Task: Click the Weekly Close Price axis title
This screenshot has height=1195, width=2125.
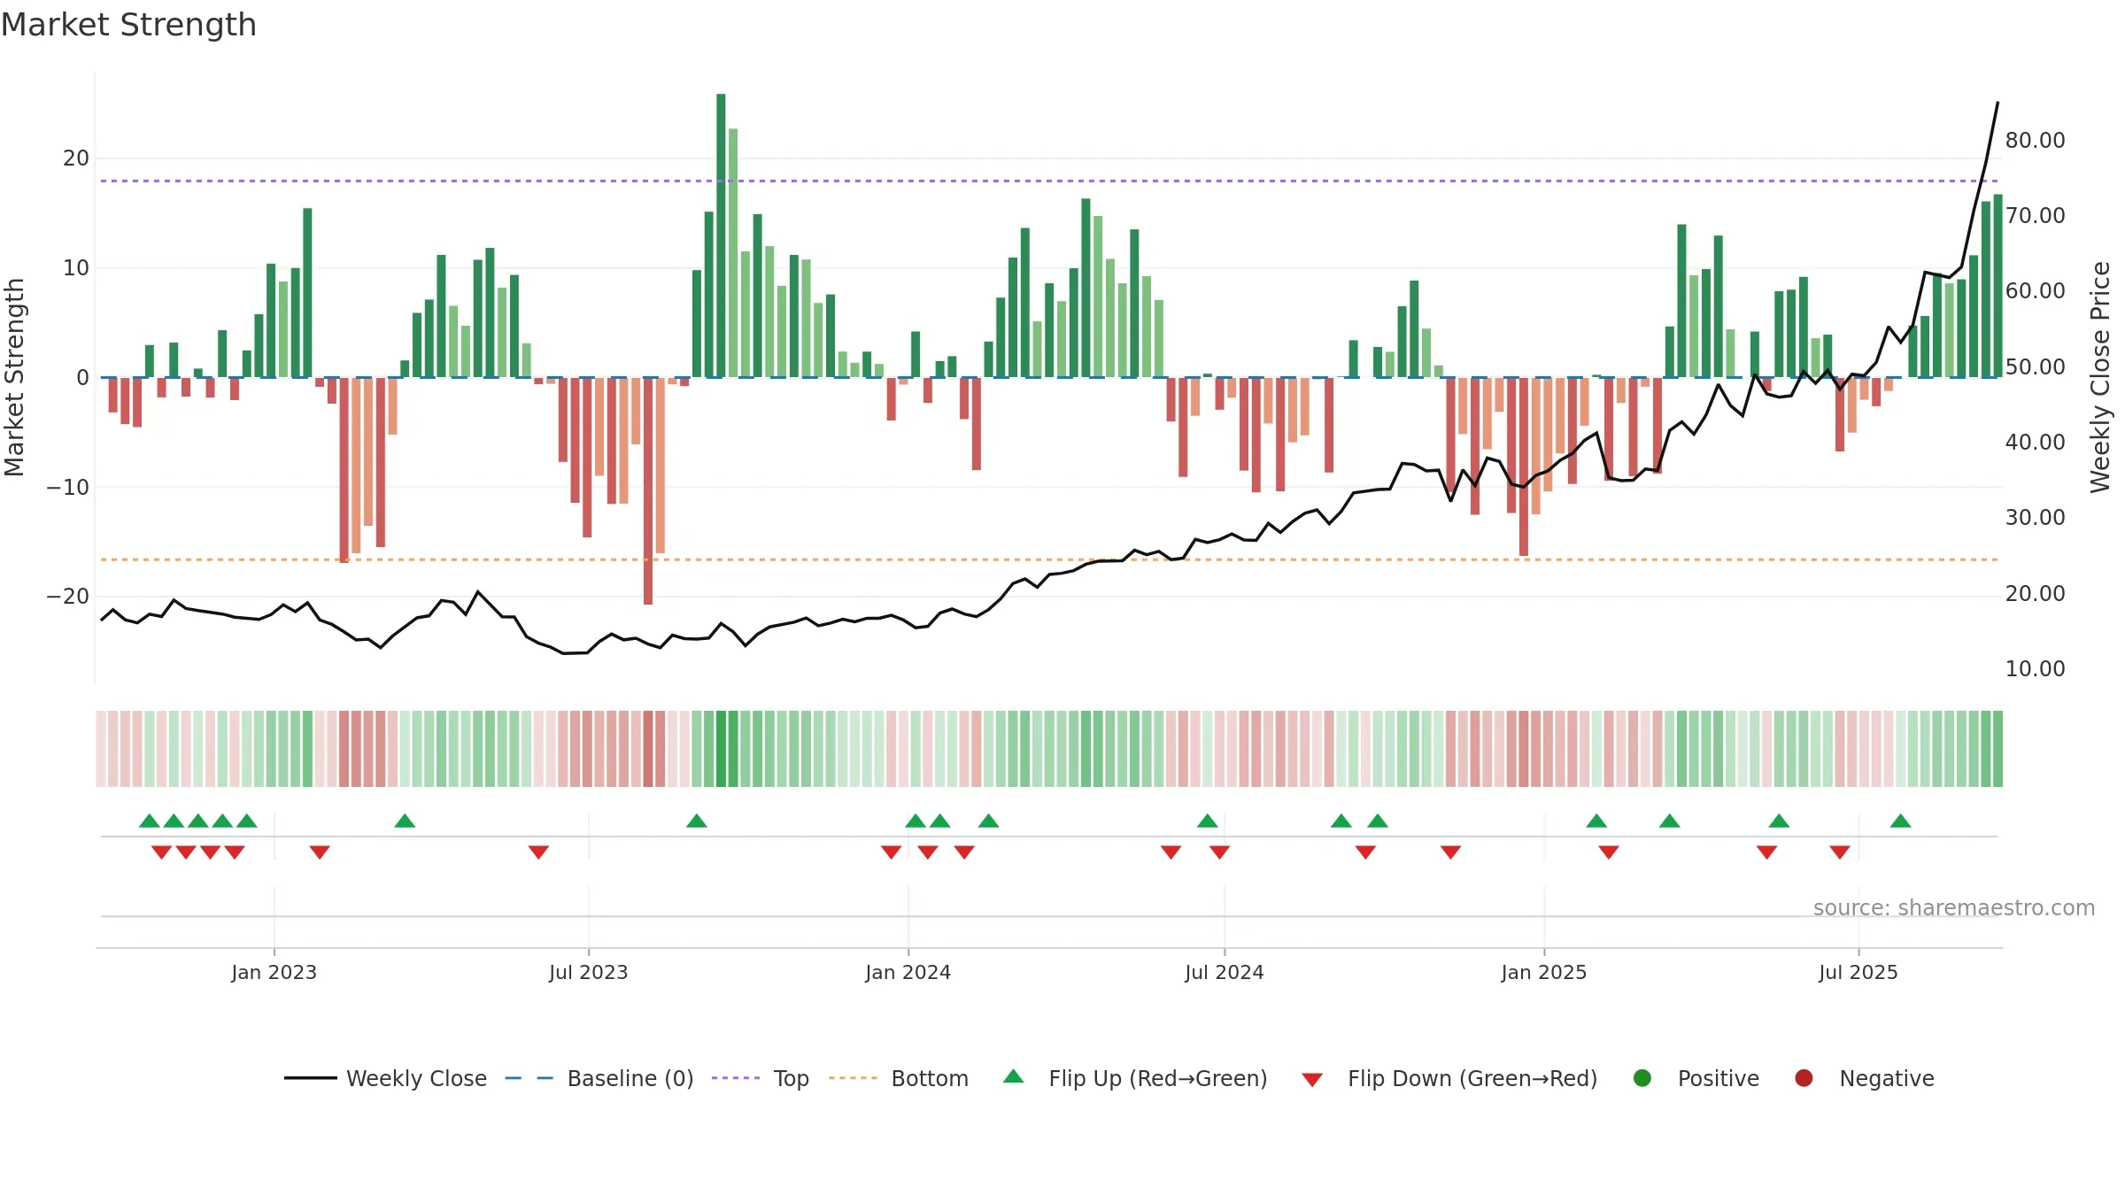Action: 2100,377
